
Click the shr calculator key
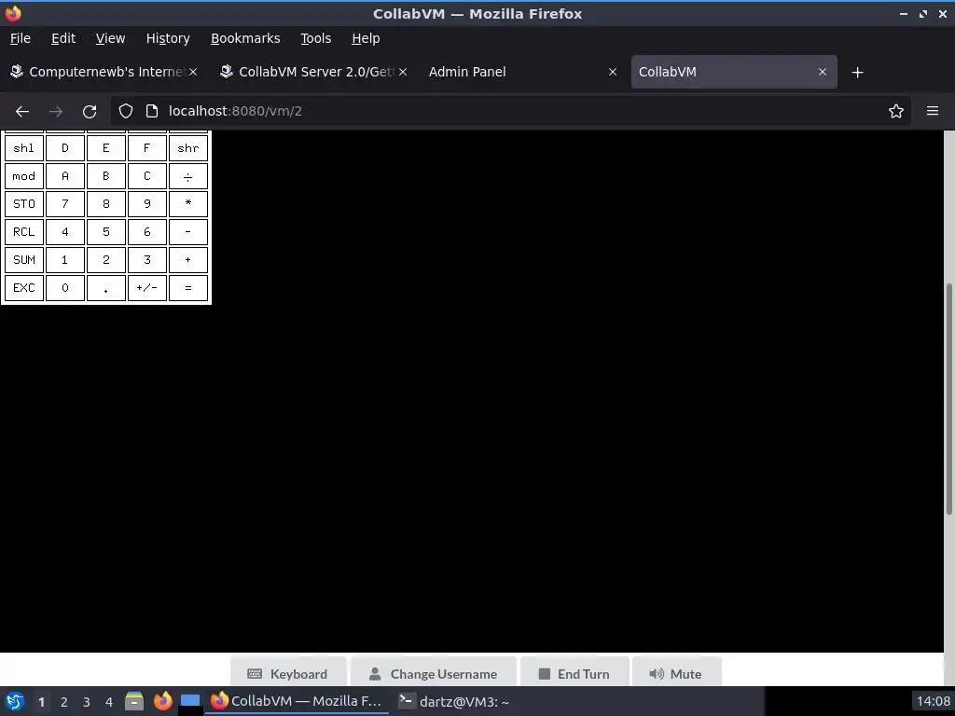[188, 148]
